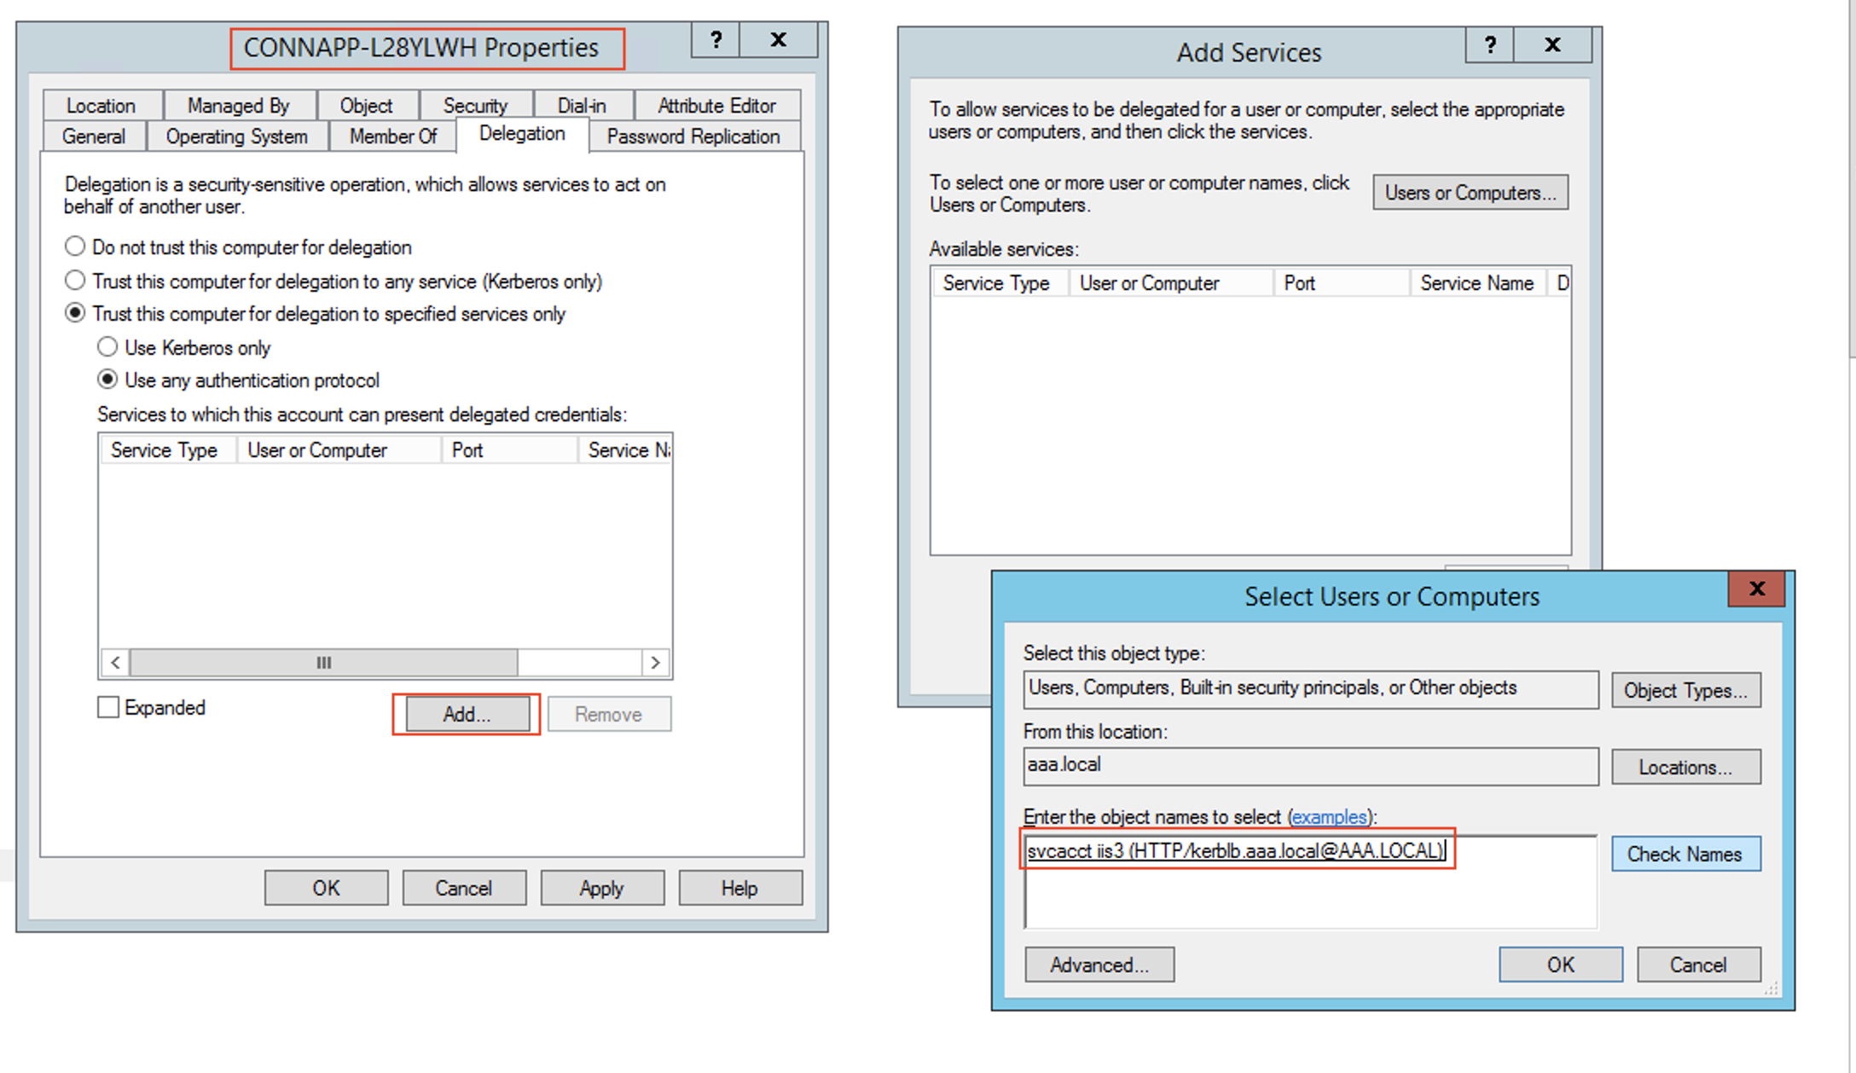This screenshot has height=1073, width=1856.
Task: Enable the Expanded checkbox
Action: click(108, 707)
